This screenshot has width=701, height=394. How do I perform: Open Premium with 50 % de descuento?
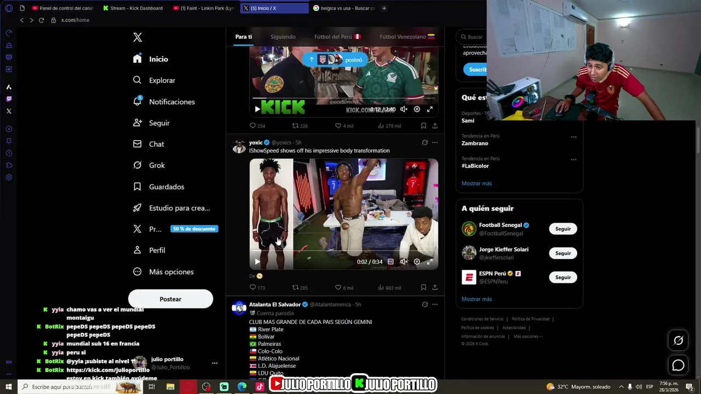(175, 229)
